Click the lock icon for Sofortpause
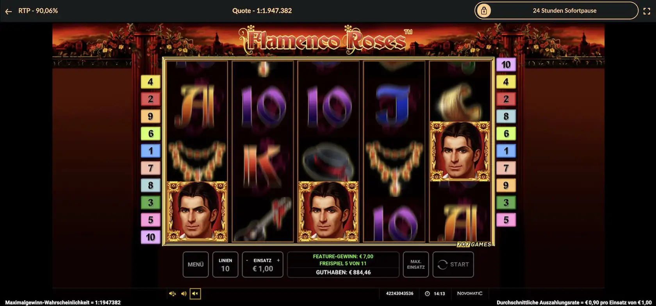Image resolution: width=656 pixels, height=306 pixels. pyautogui.click(x=484, y=11)
